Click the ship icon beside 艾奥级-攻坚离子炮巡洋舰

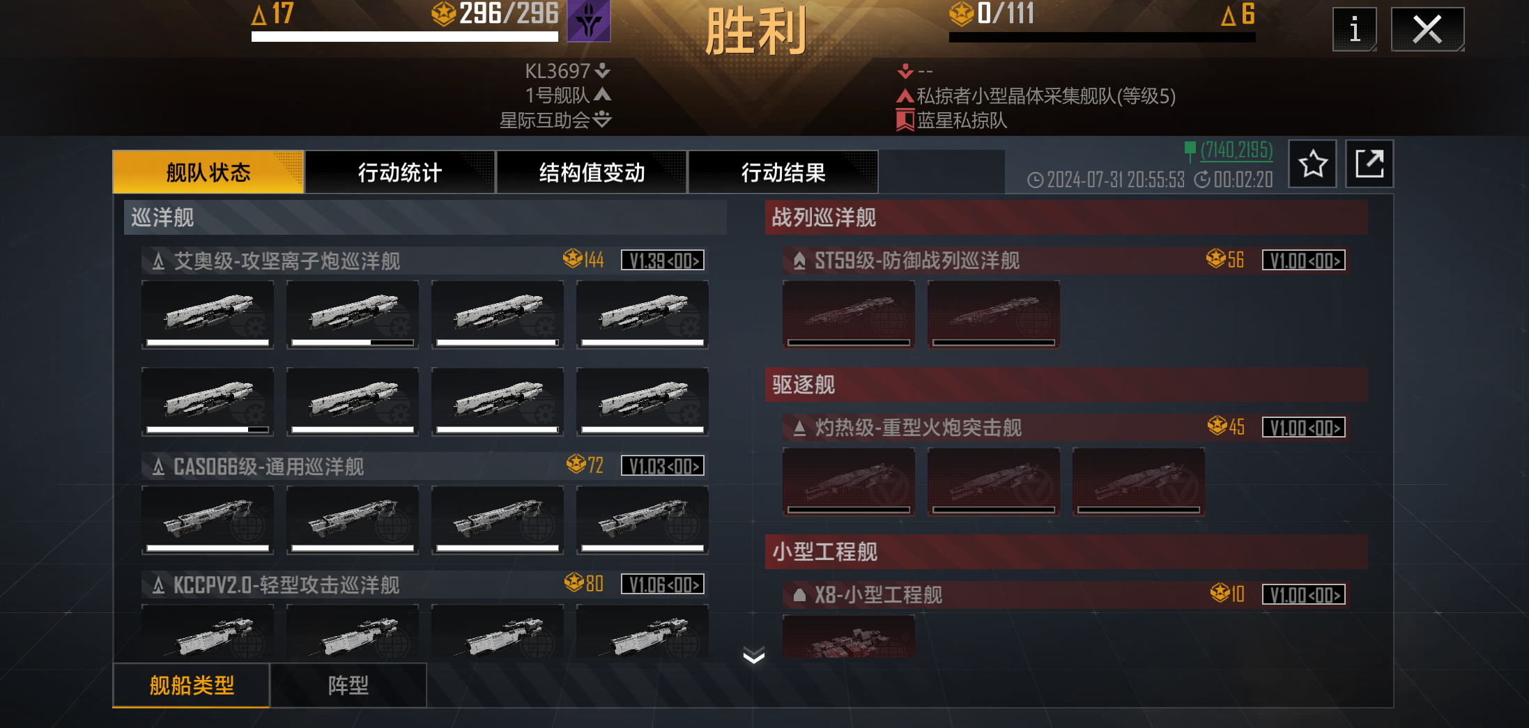click(x=158, y=261)
